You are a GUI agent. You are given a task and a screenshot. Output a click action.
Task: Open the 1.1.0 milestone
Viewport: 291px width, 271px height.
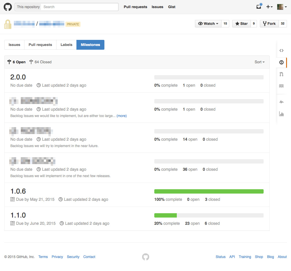(18, 215)
